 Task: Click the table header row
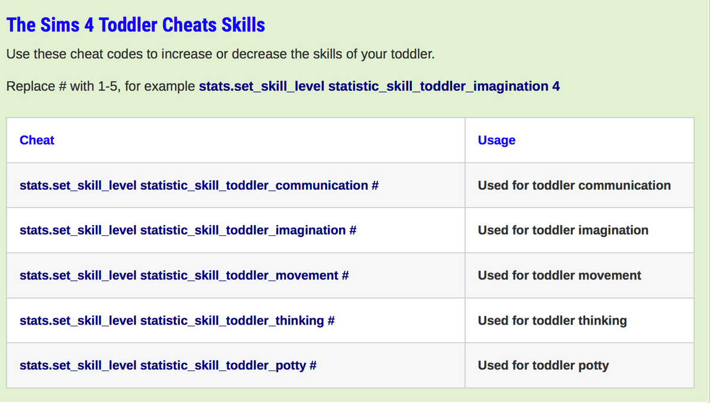point(349,140)
